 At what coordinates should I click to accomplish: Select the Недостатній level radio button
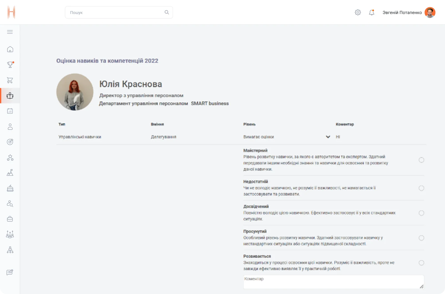[421, 188]
